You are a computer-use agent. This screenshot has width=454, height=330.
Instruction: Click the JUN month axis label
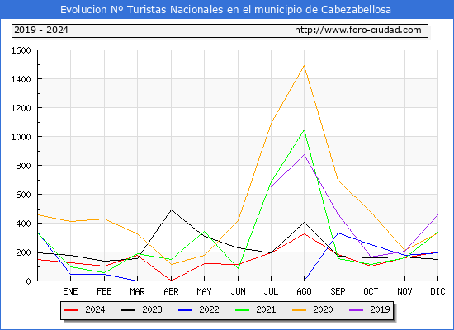pos(238,291)
